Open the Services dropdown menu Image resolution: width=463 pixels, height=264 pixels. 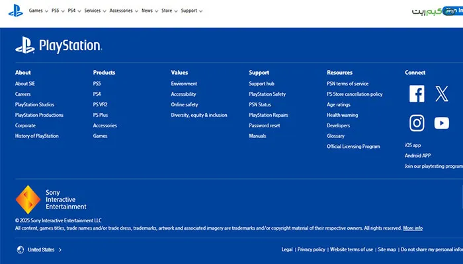(x=95, y=11)
